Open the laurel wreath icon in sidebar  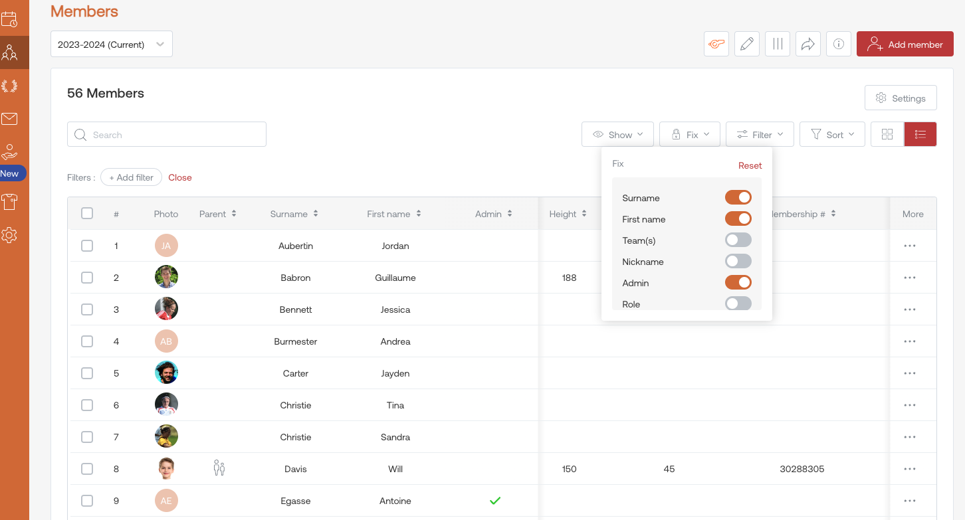(9, 86)
